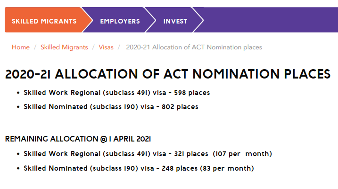Screen dimensions: 338x189
Task: Go to the Home breadcrumb link
Action: click(x=21, y=47)
